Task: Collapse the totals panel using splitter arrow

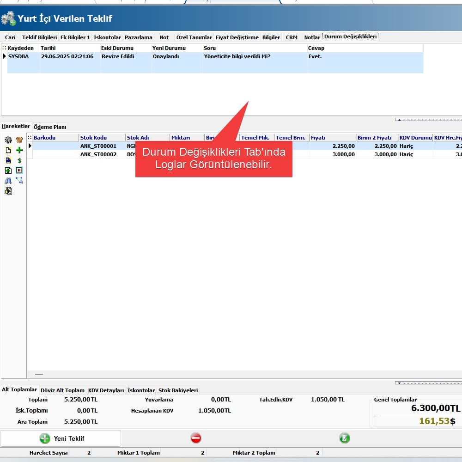Action: point(428,383)
